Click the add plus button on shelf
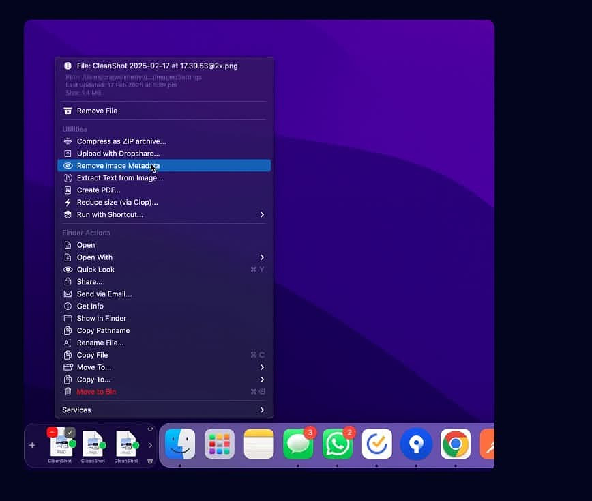The image size is (592, 501). (x=32, y=445)
